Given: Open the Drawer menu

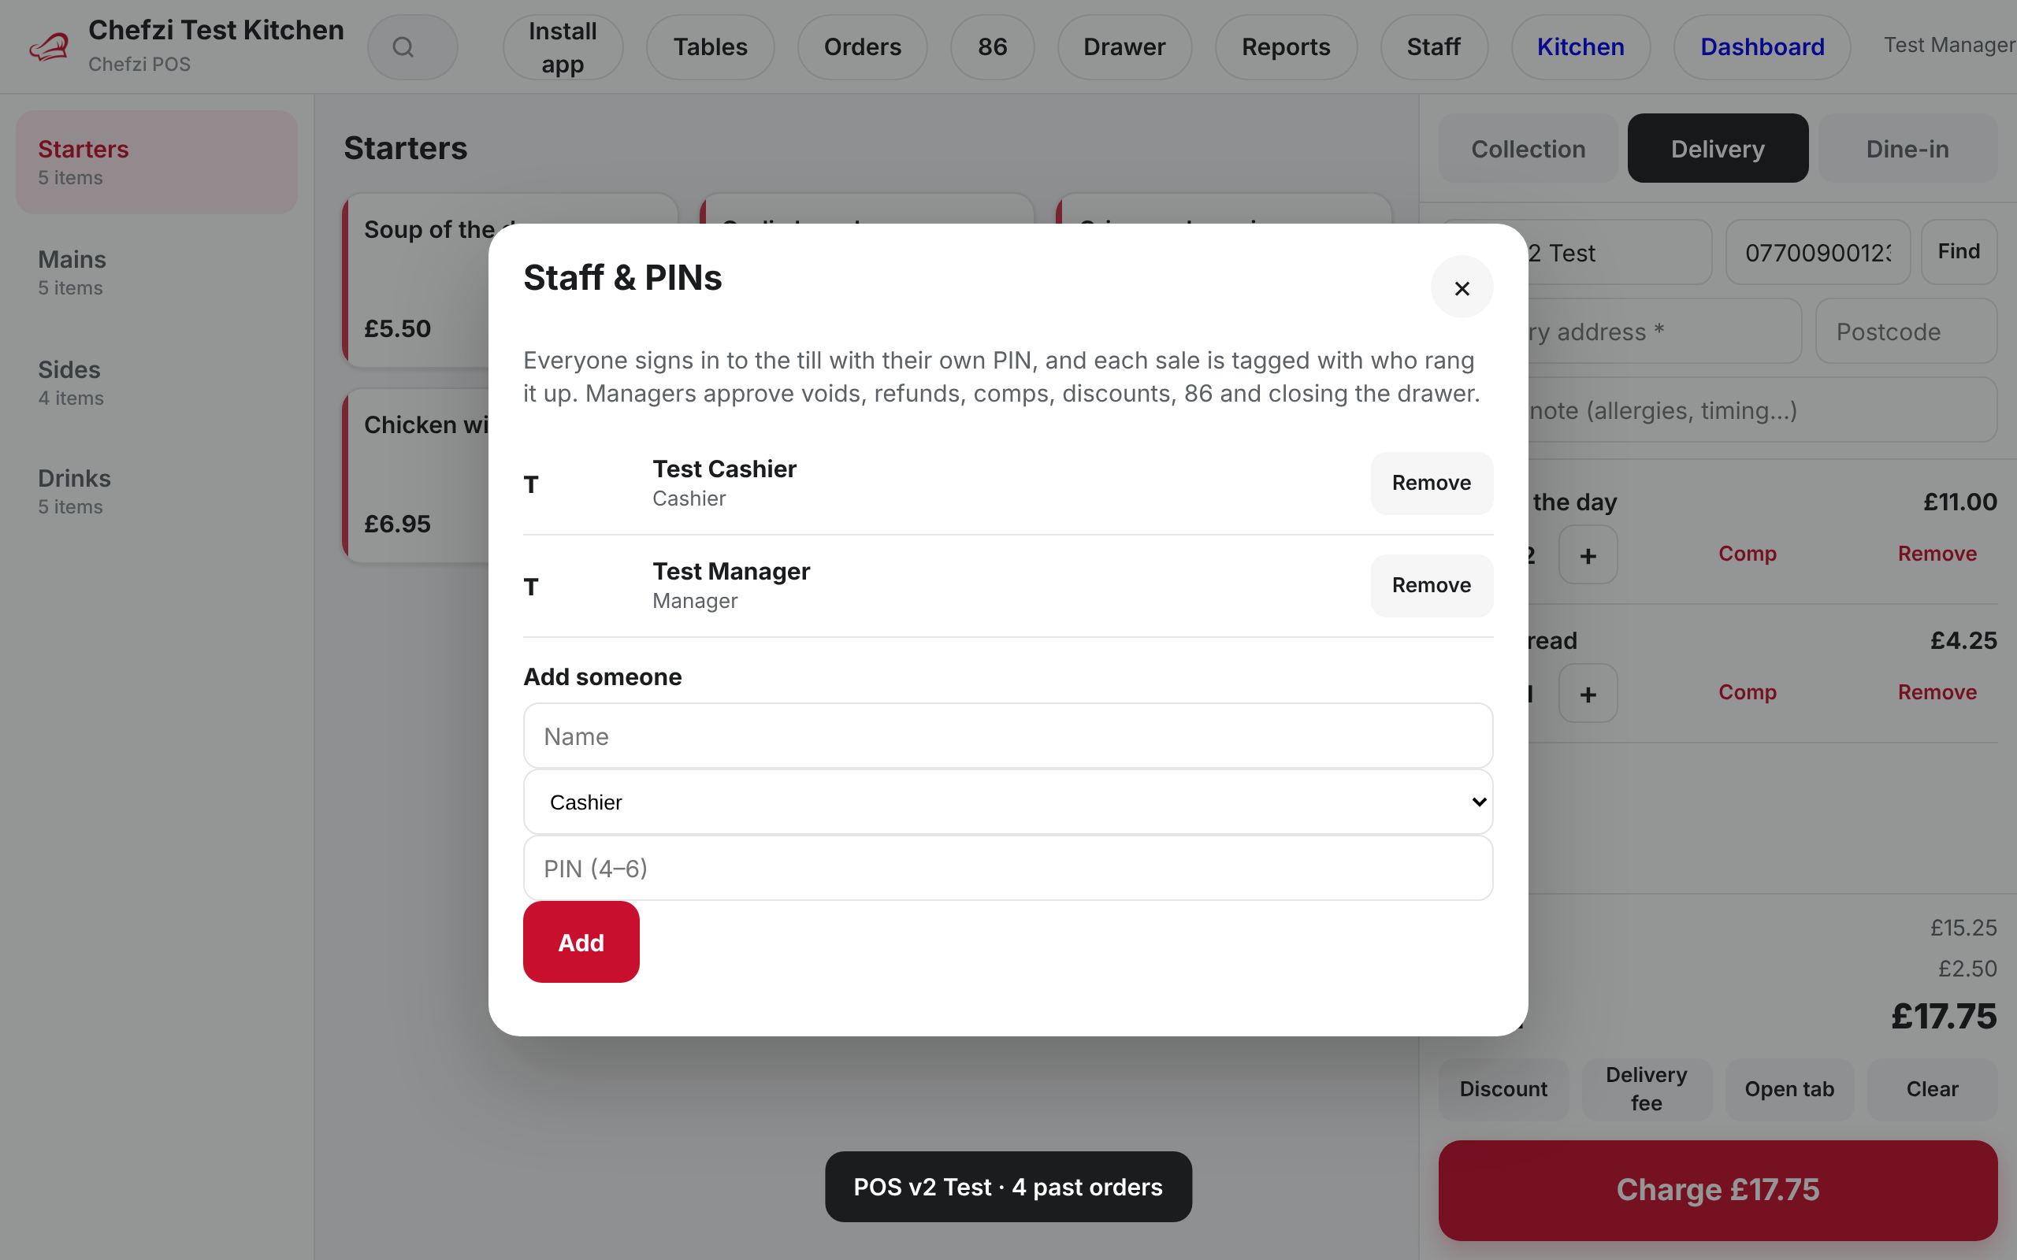Looking at the screenshot, I should [x=1124, y=46].
